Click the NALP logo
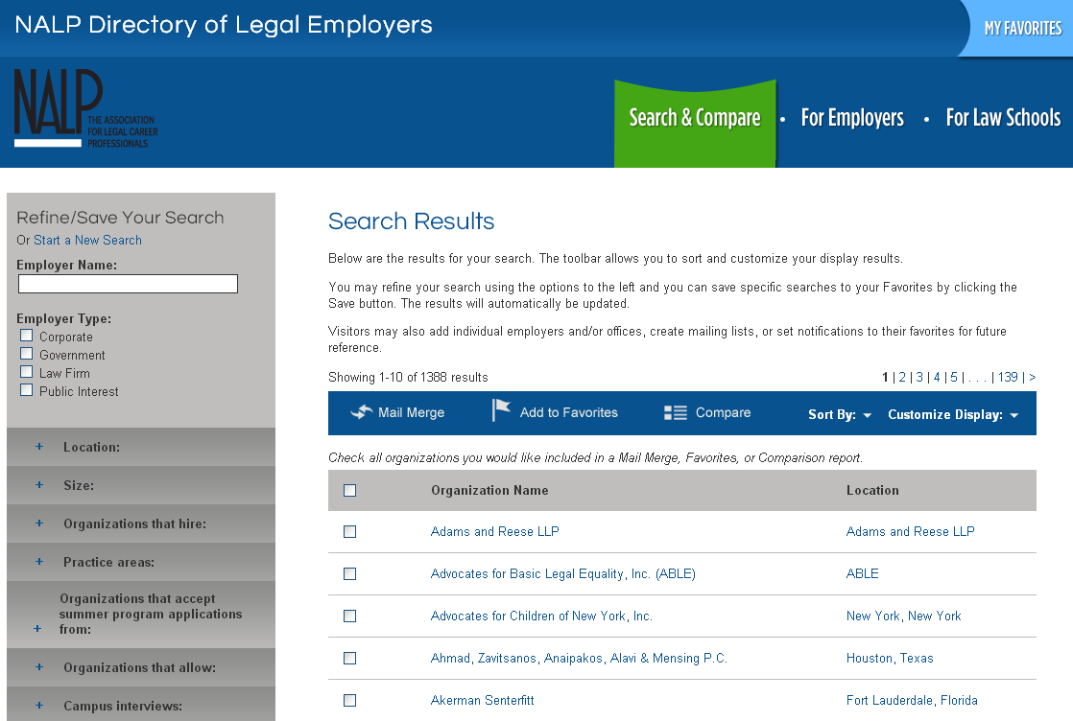Image resolution: width=1073 pixels, height=721 pixels. pyautogui.click(x=85, y=108)
